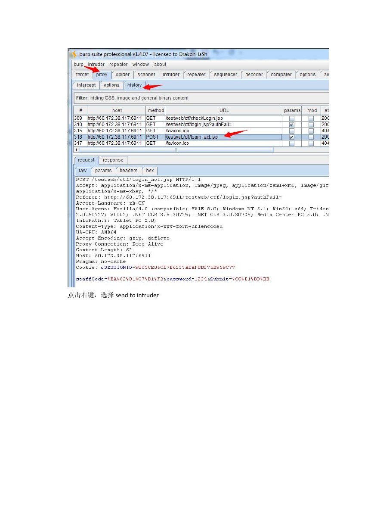
Task: Open the top-level options tab beside comparer
Action: click(x=308, y=75)
